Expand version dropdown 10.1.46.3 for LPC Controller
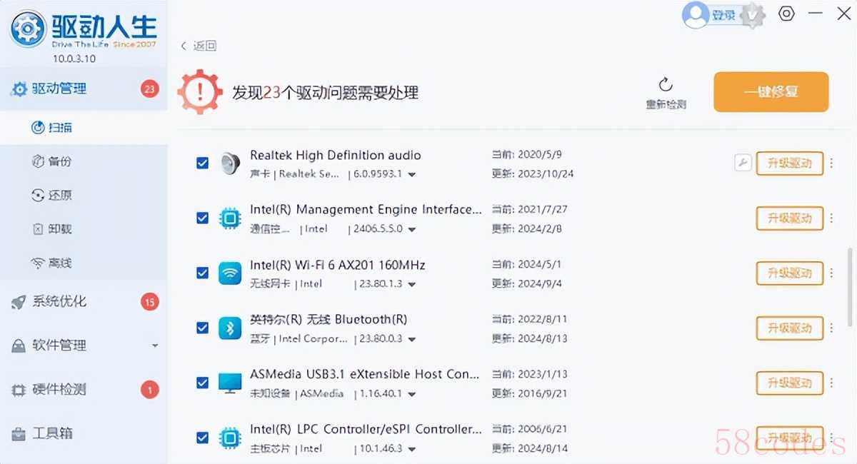 (x=412, y=450)
